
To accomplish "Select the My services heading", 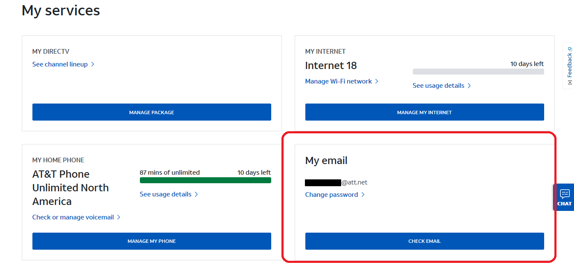I will (x=61, y=10).
